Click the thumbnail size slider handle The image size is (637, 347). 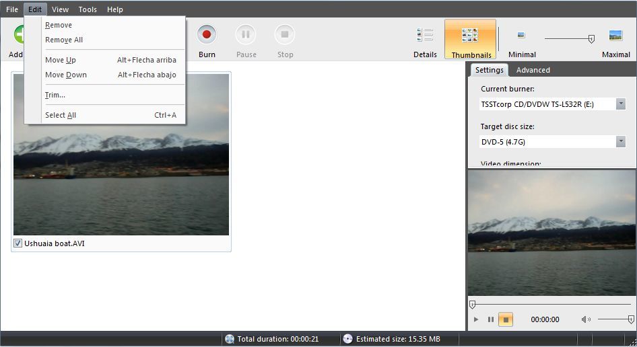point(591,39)
